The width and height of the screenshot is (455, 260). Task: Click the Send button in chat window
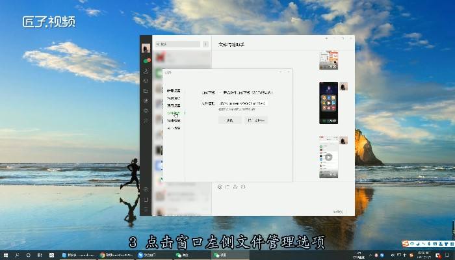click(339, 211)
